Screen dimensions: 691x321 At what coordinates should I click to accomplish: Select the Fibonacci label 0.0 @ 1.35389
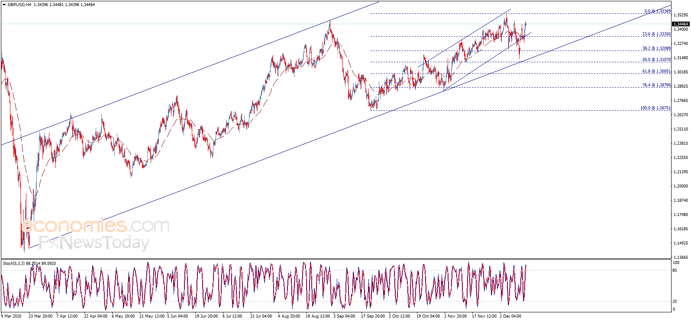coord(657,11)
